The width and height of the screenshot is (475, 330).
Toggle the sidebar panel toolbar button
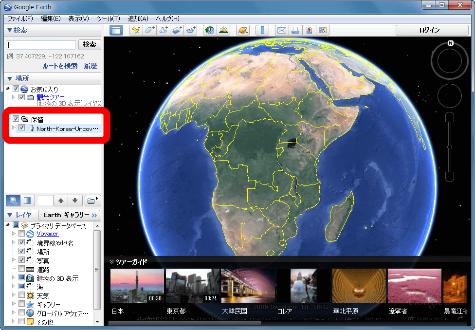pyautogui.click(x=116, y=30)
